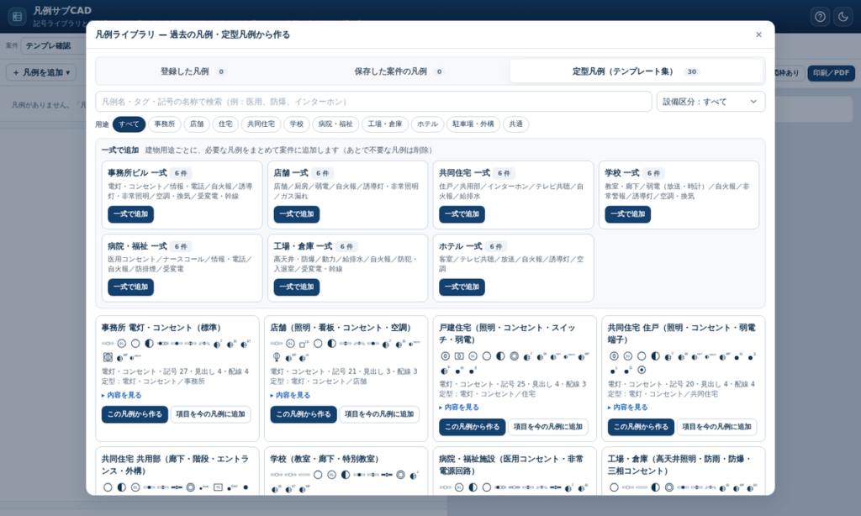Switch to the 登録した凡例 tab

coord(193,71)
